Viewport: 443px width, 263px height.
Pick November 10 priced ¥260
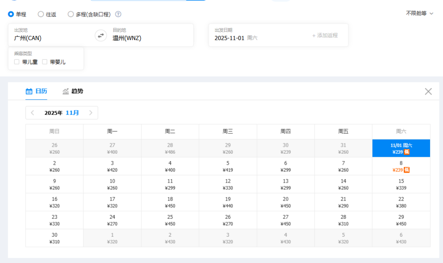coord(112,184)
